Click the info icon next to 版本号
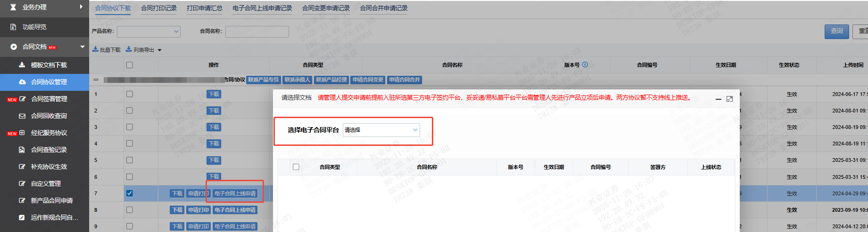 click(x=585, y=64)
